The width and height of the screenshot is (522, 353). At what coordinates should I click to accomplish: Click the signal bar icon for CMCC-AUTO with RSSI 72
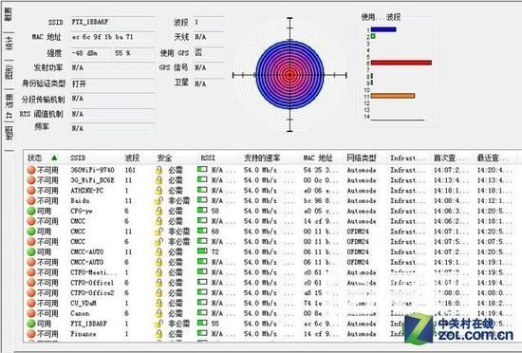tap(202, 251)
